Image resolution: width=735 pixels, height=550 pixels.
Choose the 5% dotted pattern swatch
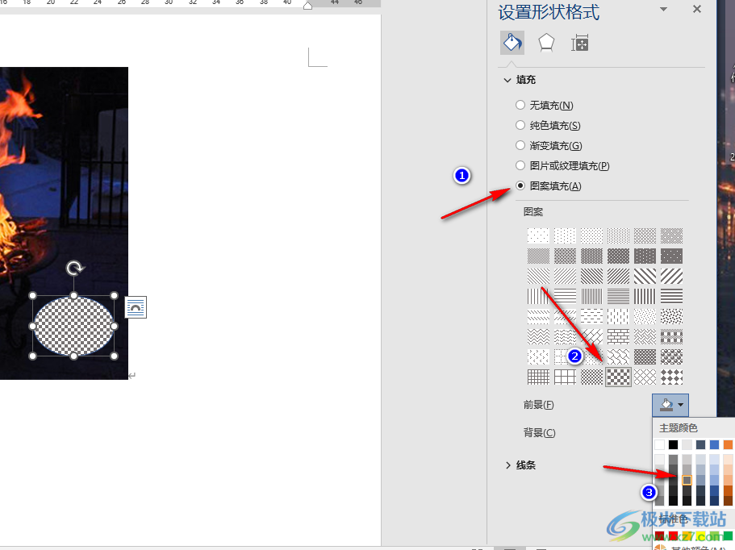(538, 235)
